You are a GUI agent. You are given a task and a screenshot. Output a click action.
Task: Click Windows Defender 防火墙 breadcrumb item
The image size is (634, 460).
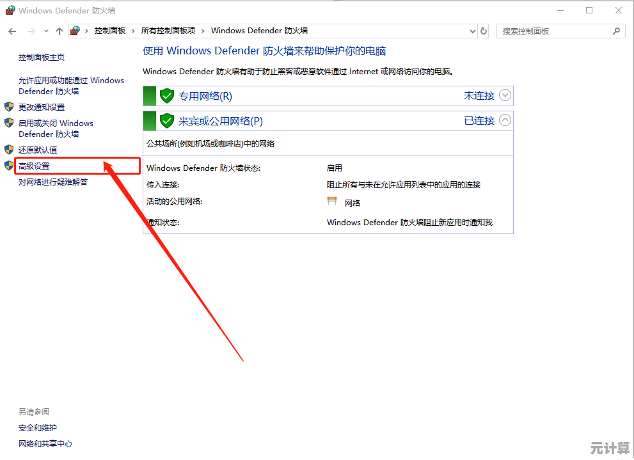coord(259,31)
